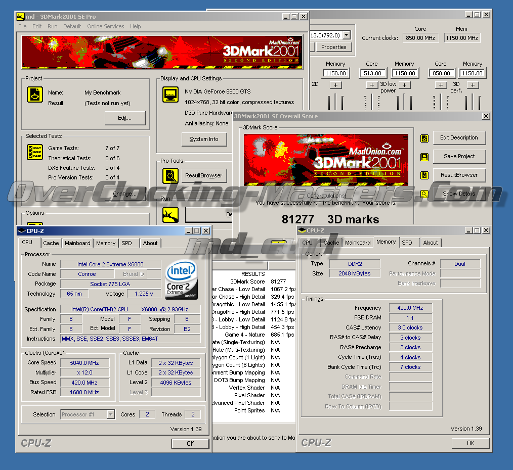
Task: Click the Pro Tools ResultBrowser magnifier icon
Action: 170,176
